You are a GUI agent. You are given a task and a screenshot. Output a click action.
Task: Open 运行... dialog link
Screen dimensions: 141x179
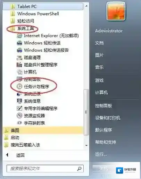click(101, 154)
